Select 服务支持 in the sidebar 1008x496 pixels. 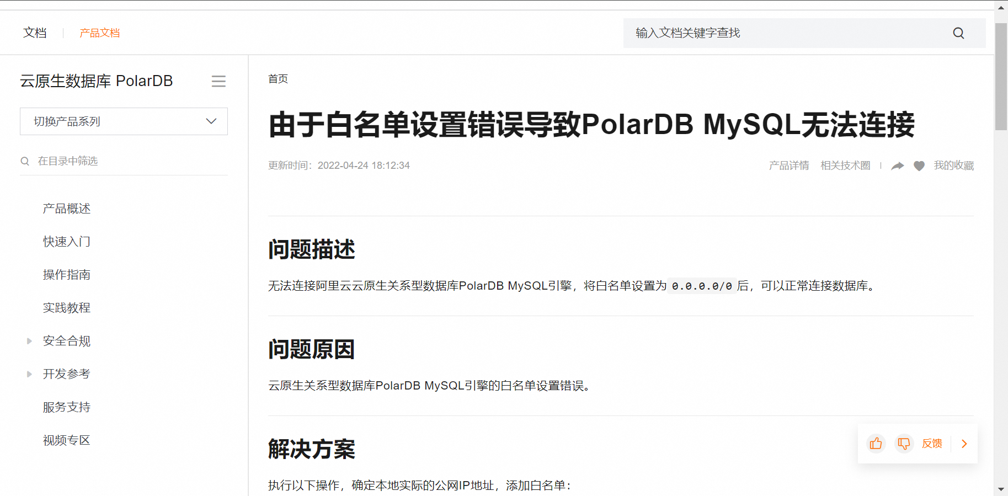(67, 407)
